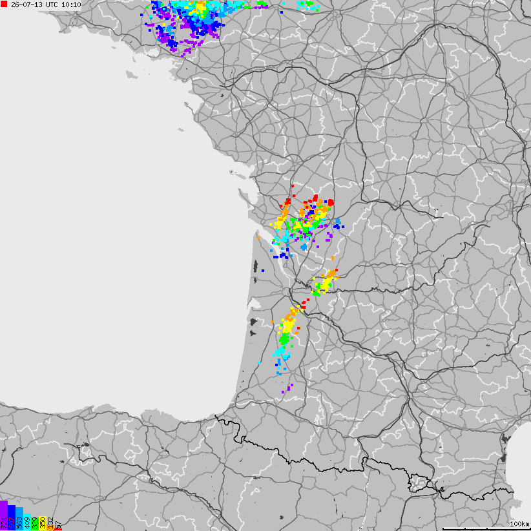Click the timestamp 26-07-13 UTC 10:10
This screenshot has height=531, width=531.
[x=46, y=5]
